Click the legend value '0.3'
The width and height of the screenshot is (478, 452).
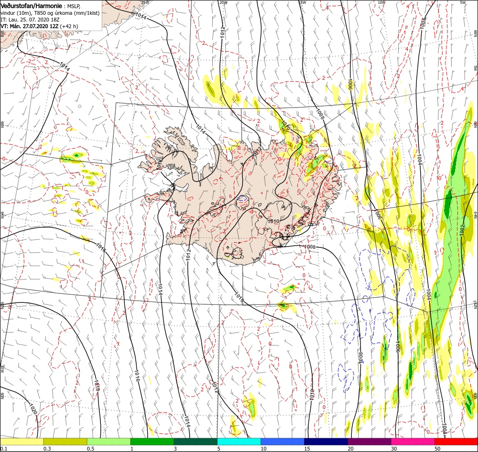pos(47,448)
